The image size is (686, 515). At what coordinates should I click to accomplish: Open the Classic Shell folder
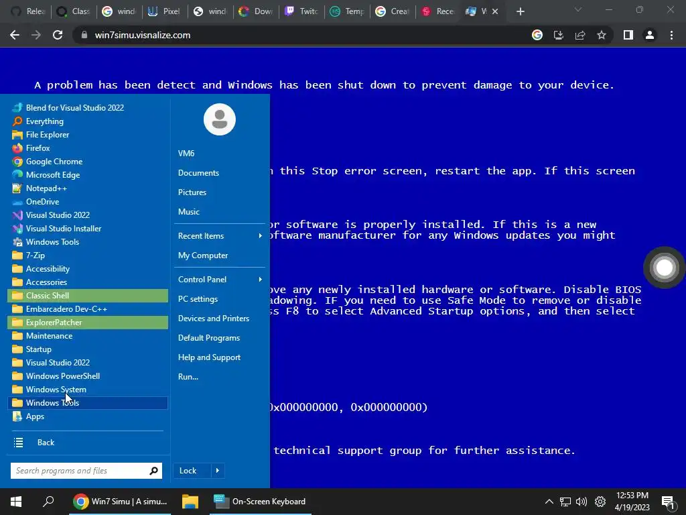coord(88,296)
